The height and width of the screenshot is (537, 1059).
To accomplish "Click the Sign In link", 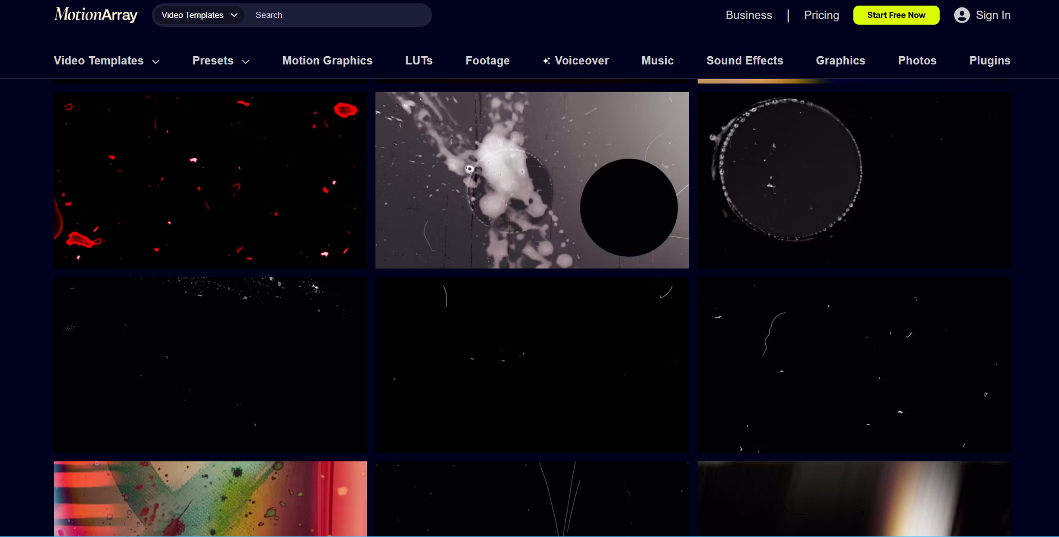I will [x=993, y=15].
